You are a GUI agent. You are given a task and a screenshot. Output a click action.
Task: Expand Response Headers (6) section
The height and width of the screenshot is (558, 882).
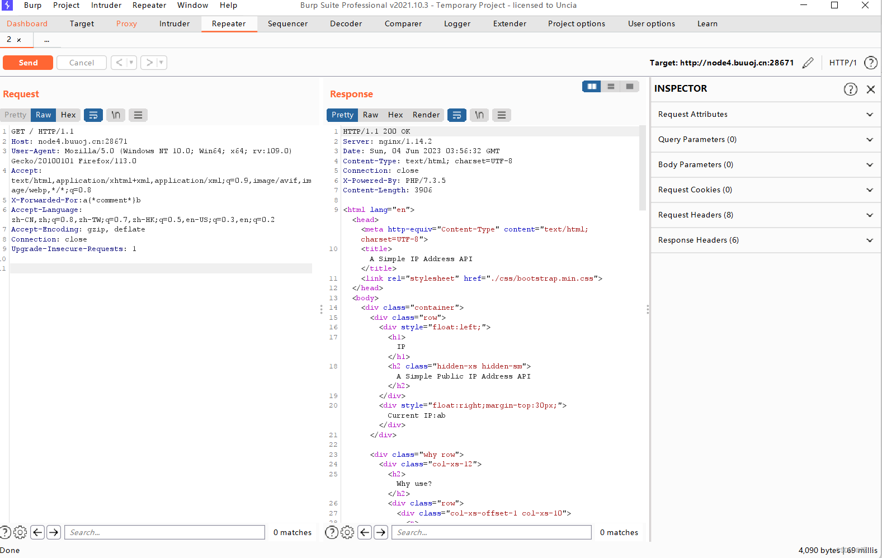[x=766, y=240]
